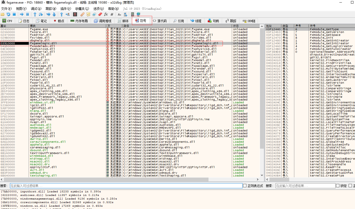Switch to the 断点 breakpoints tab

point(59,21)
